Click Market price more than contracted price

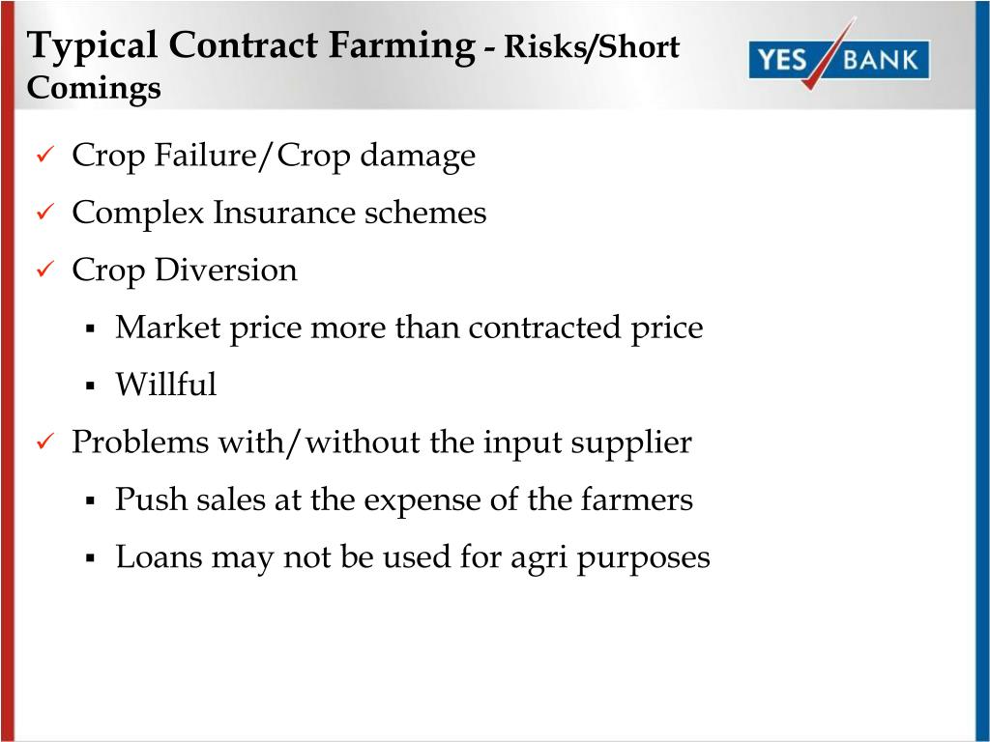[x=409, y=328]
